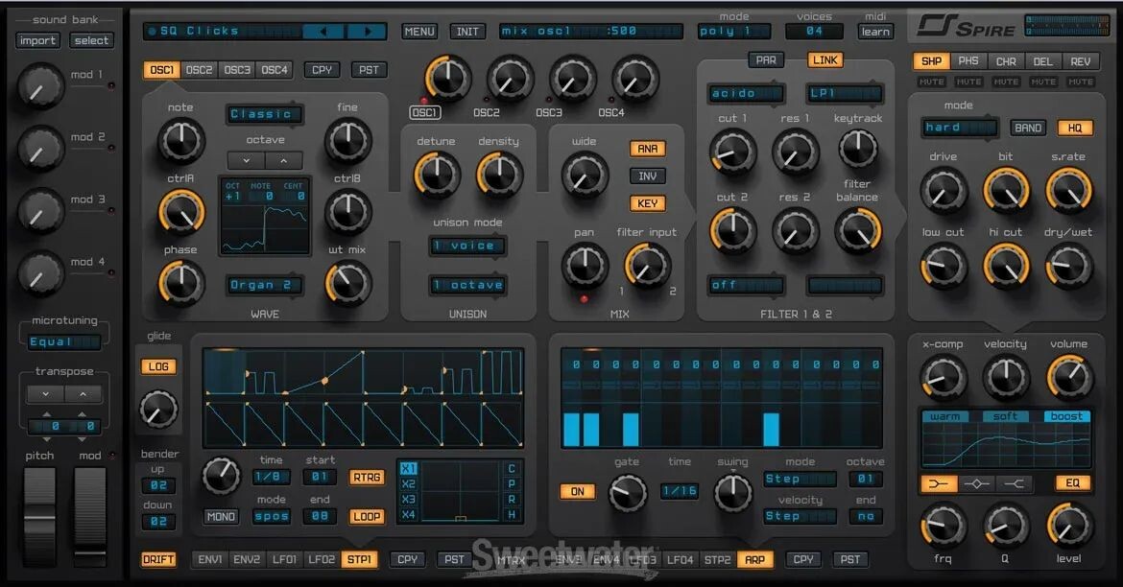Image resolution: width=1123 pixels, height=587 pixels.
Task: Toggle the LOOP button in the stepper
Action: (x=366, y=517)
